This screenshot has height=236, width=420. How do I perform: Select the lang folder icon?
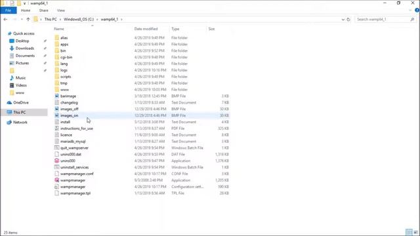point(57,64)
